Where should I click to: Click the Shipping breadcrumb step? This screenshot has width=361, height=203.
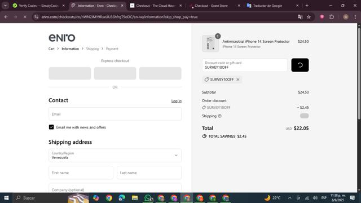93,49
